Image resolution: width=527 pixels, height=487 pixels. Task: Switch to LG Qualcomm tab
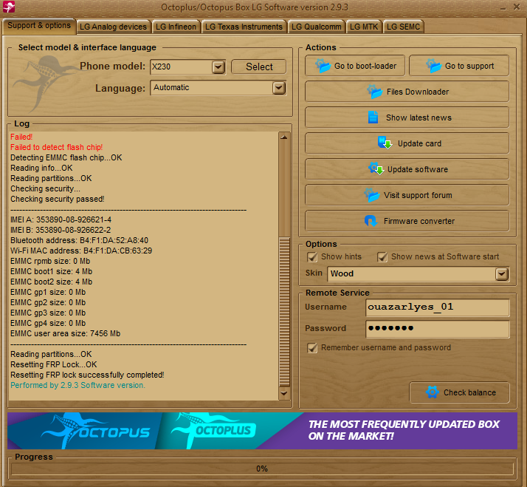tap(316, 27)
